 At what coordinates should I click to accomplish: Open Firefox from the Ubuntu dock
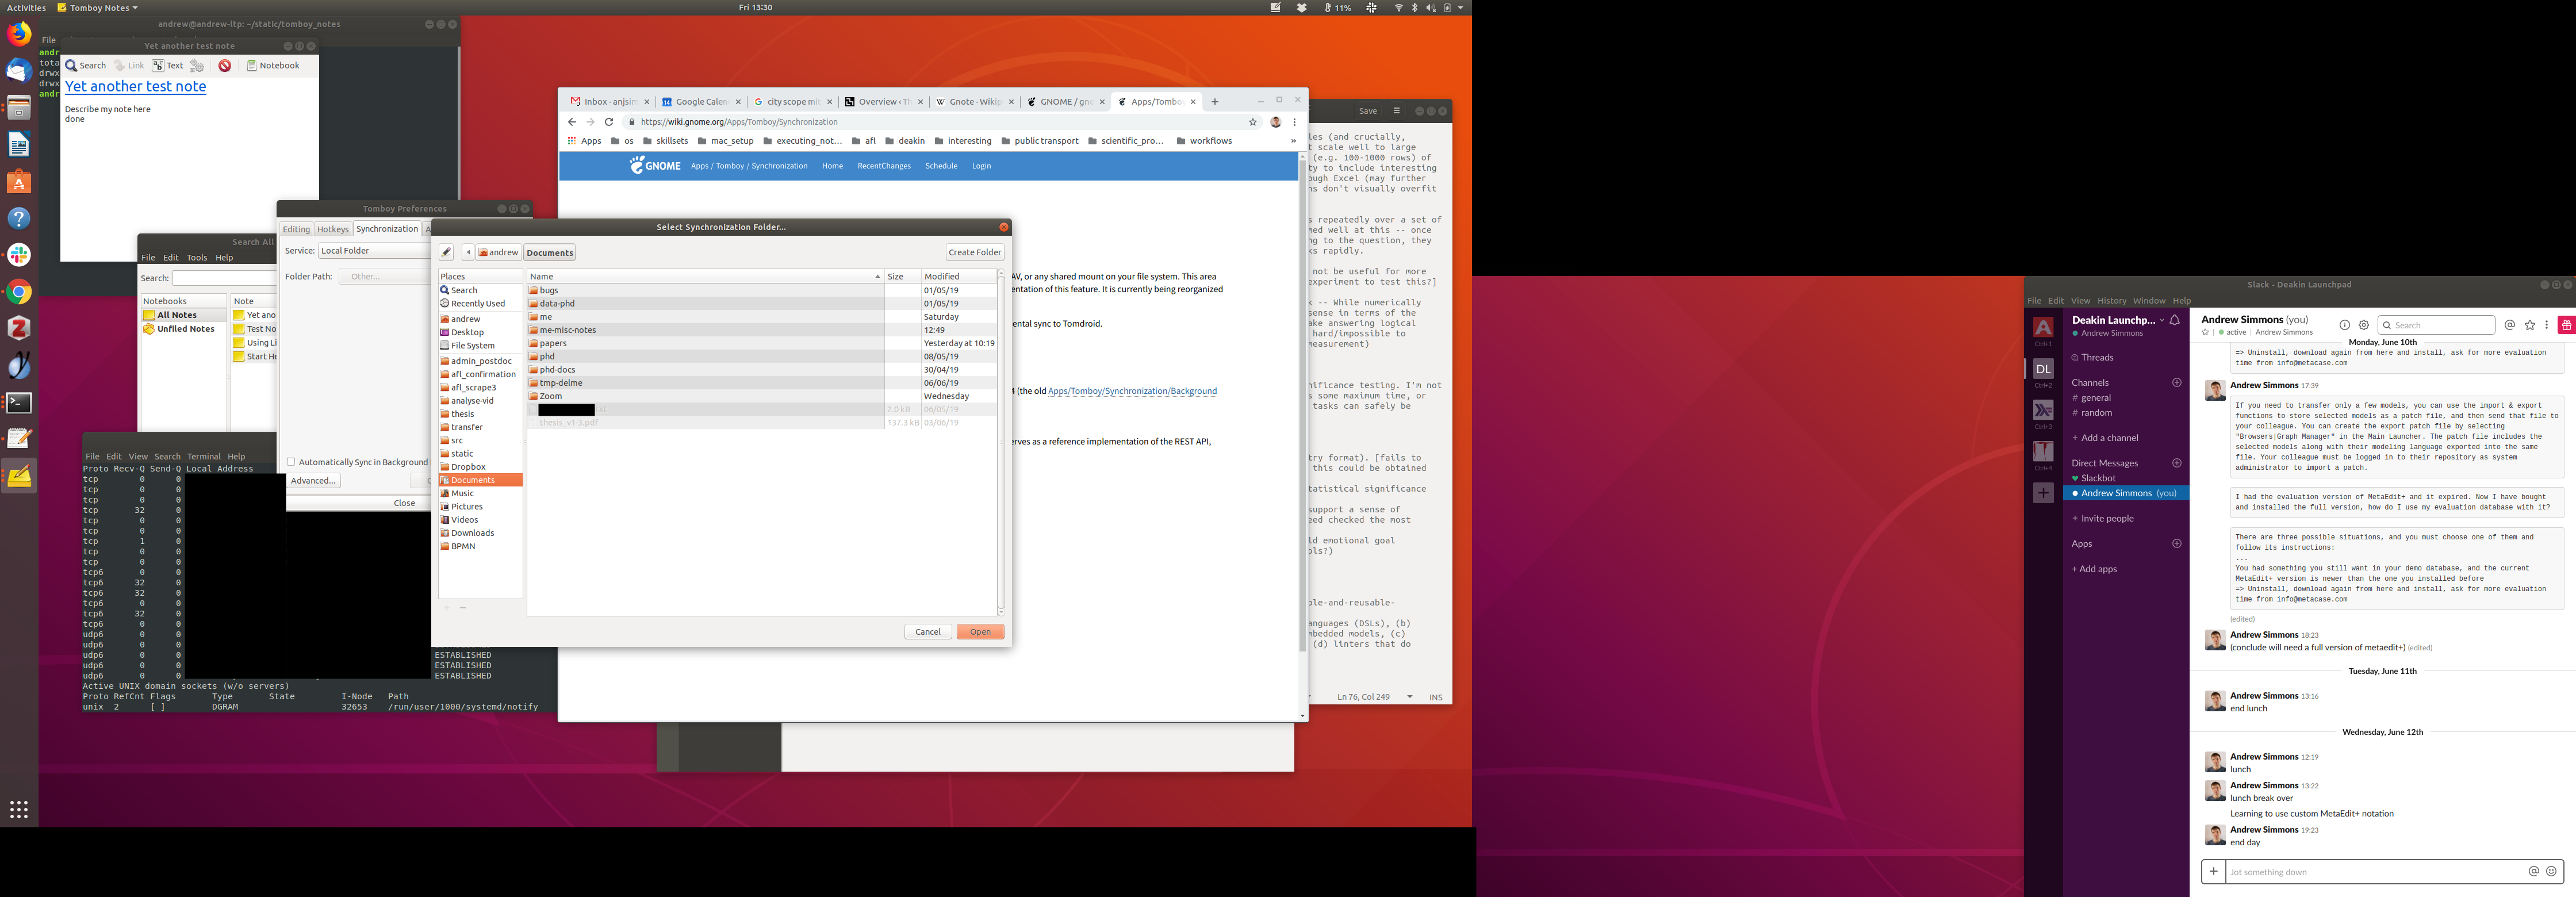(x=19, y=34)
